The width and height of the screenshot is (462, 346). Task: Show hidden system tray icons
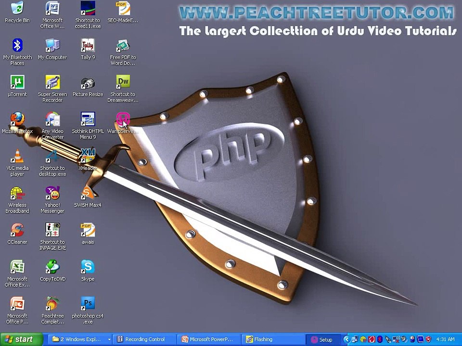(346, 339)
